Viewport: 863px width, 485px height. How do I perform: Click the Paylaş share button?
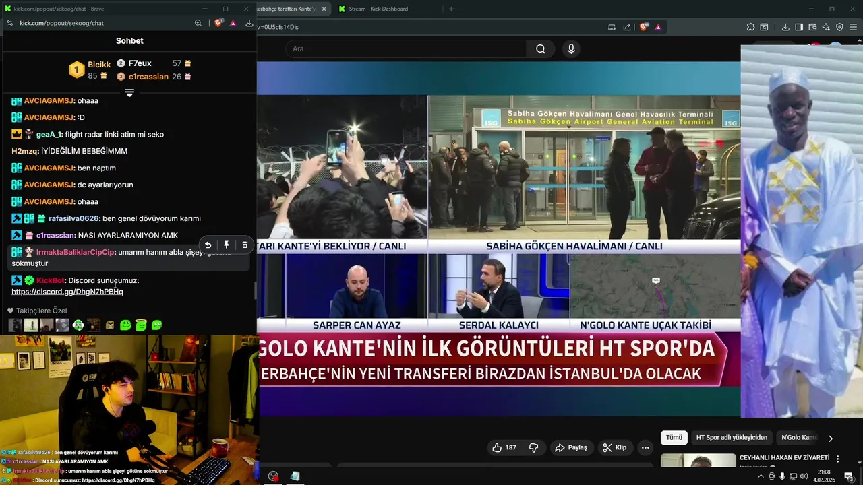[x=570, y=447]
